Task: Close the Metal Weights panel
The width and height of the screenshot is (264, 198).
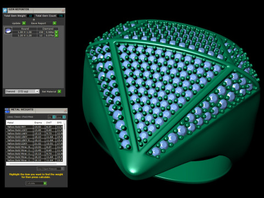Action: [x=65, y=111]
